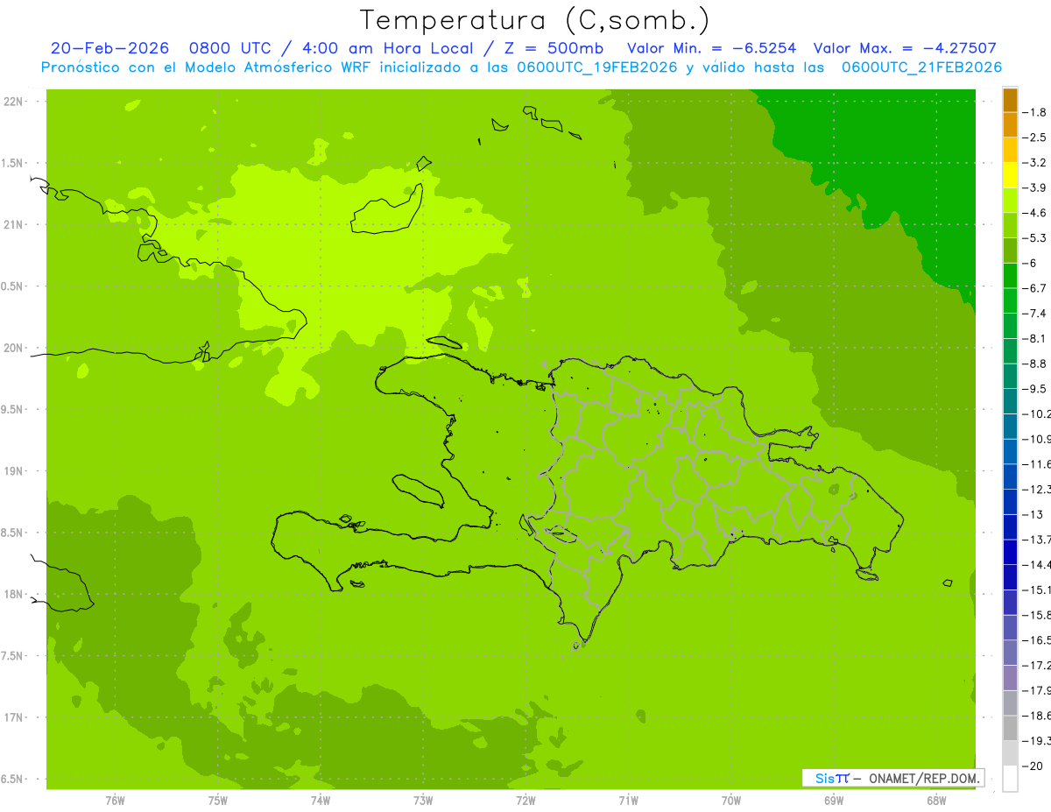The width and height of the screenshot is (1051, 812).
Task: Click the "72W" longitude axis label
Action: click(x=525, y=801)
